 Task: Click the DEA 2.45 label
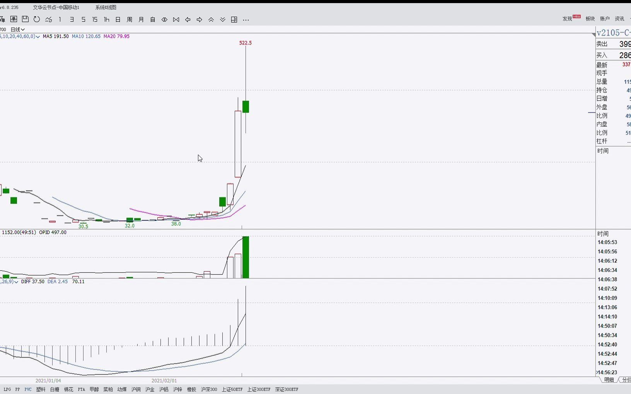(57, 282)
